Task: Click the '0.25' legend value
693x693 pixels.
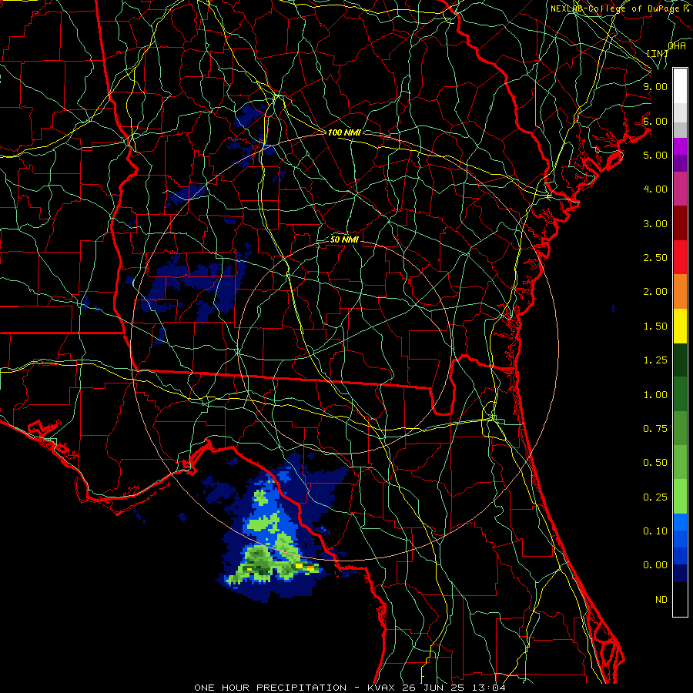Action: pyautogui.click(x=655, y=497)
